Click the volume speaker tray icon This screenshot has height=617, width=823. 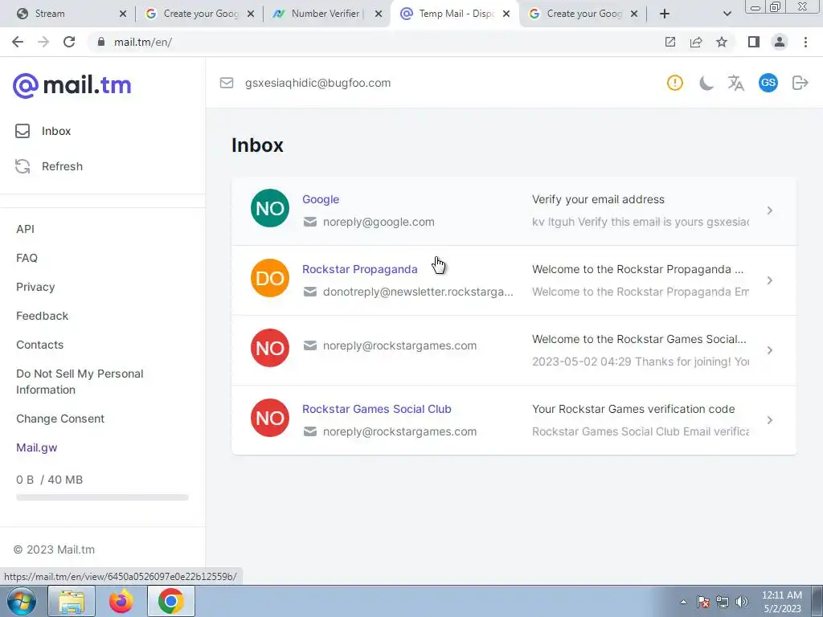tap(742, 602)
